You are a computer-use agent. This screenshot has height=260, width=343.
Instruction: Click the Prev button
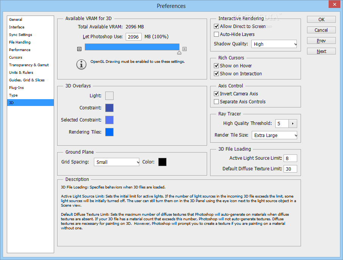tap(321, 40)
